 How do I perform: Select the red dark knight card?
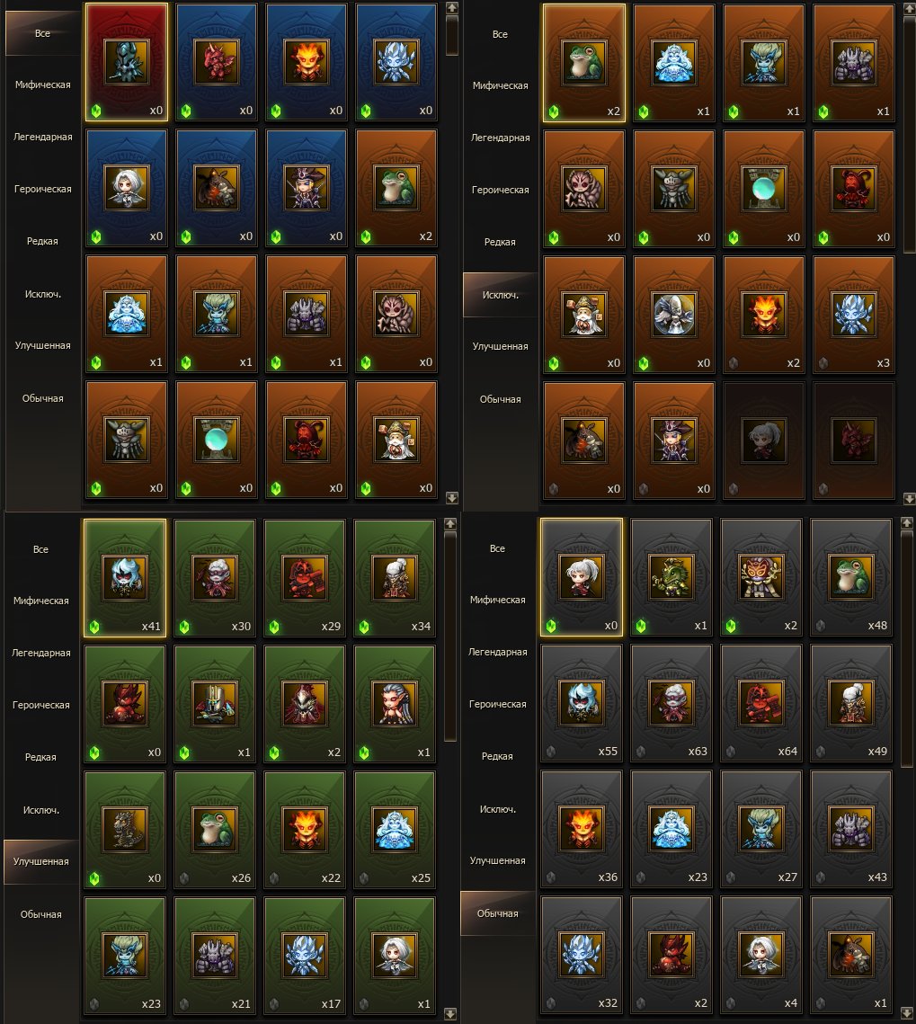[x=127, y=62]
